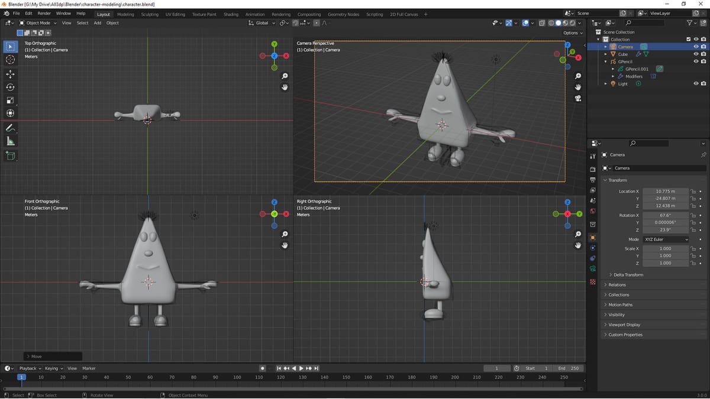The width and height of the screenshot is (710, 399).
Task: Click the Blender logo menu icon
Action: 6,13
